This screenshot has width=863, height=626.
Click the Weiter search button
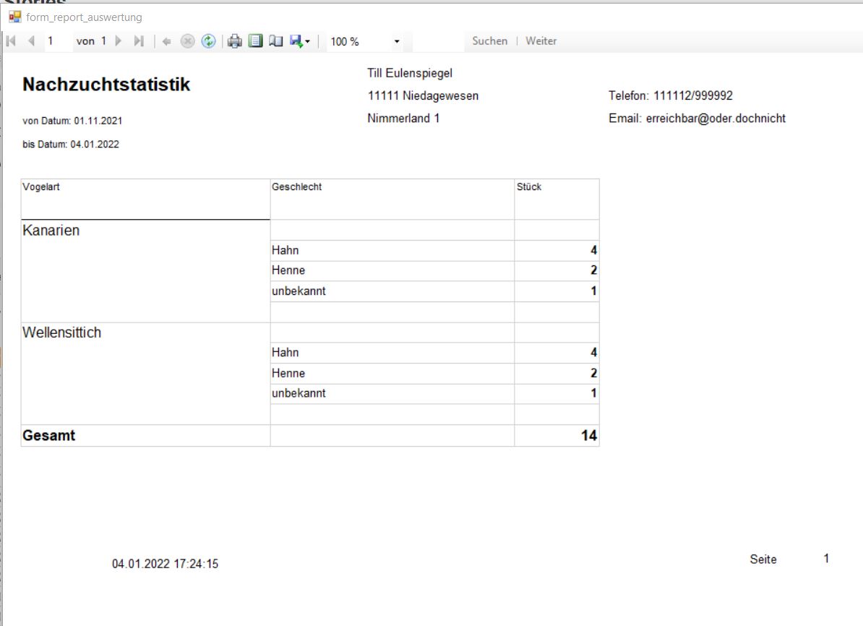pyautogui.click(x=541, y=41)
